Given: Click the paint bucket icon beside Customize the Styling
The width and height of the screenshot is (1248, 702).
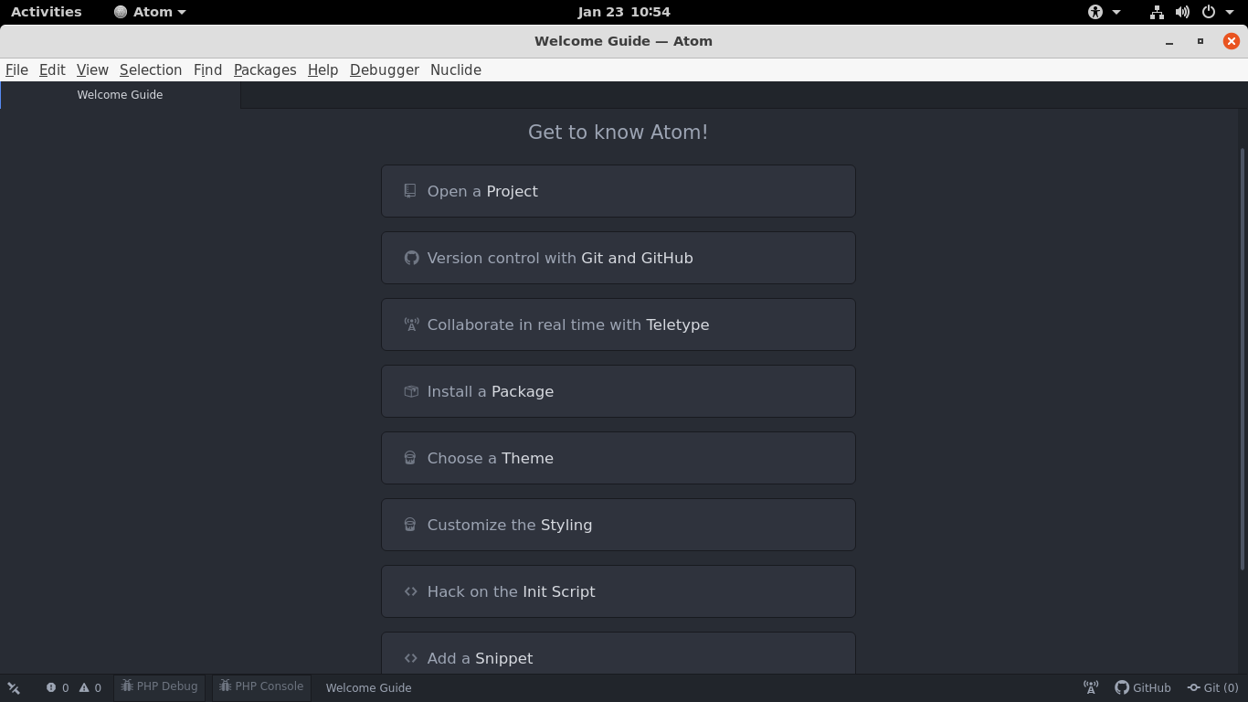Looking at the screenshot, I should tap(410, 525).
